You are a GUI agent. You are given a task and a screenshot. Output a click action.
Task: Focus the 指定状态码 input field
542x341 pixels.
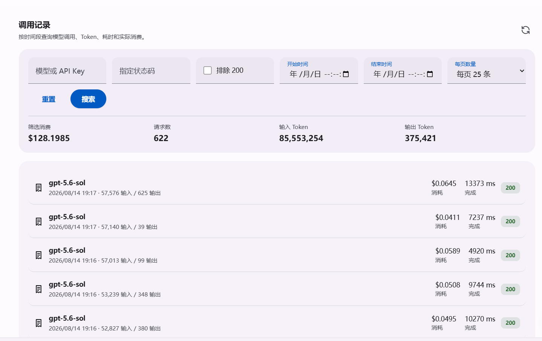click(x=151, y=71)
